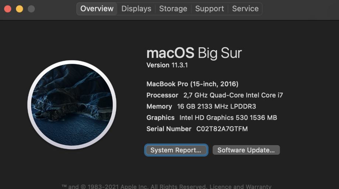The image size is (339, 189).
Task: Click the macOS Big Sur title
Action: click(194, 53)
